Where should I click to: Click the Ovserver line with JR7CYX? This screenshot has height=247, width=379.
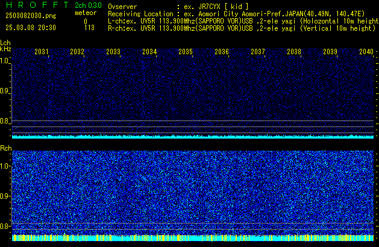(178, 7)
